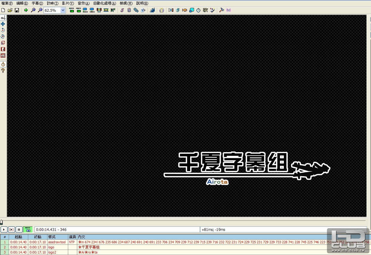Open Shift Times icon

(171, 10)
